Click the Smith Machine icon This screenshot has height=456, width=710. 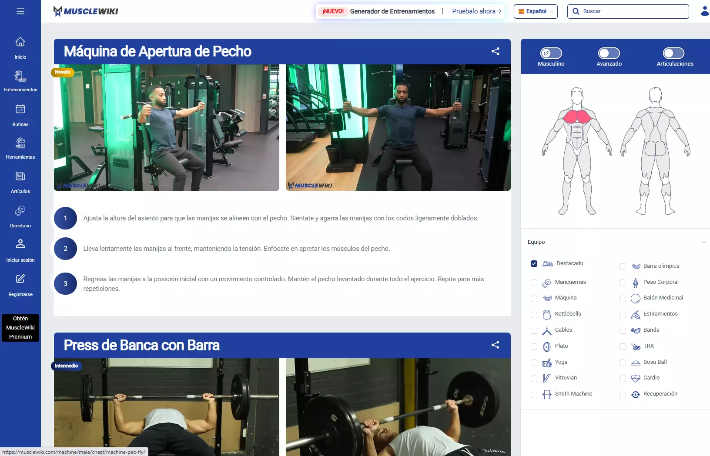(547, 395)
